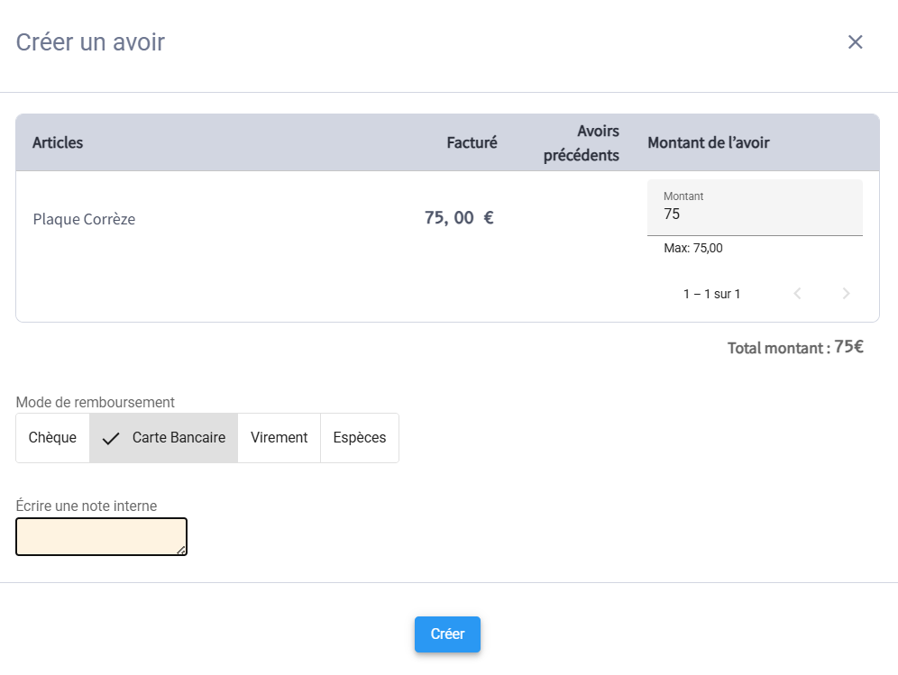Image resolution: width=898 pixels, height=675 pixels.
Task: Click the pagination label 1 – 1 sur 1
Action: (711, 294)
